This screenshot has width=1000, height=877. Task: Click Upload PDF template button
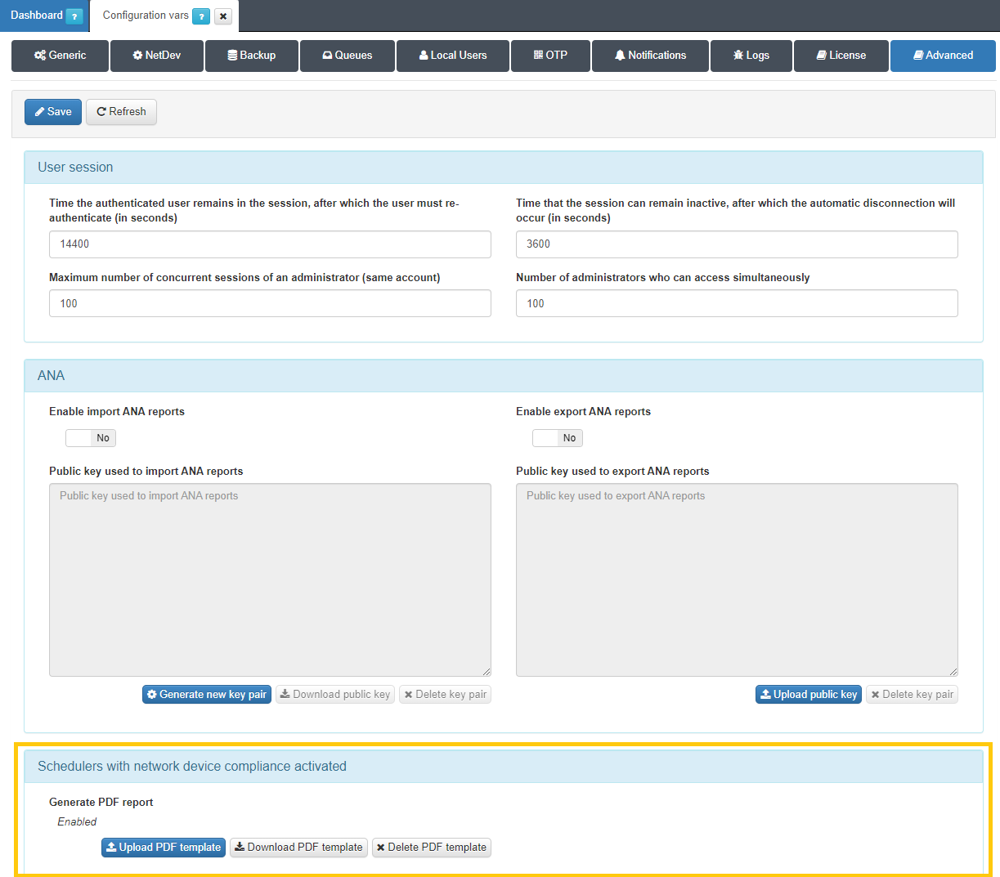point(164,848)
